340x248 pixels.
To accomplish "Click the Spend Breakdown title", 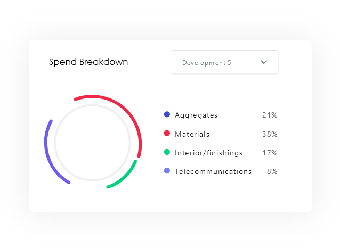I will click(x=88, y=62).
